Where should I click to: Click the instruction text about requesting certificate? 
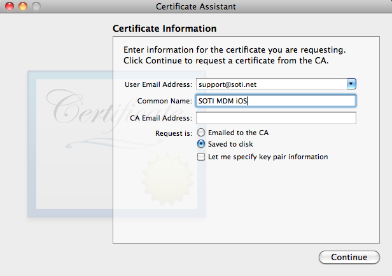pos(234,55)
